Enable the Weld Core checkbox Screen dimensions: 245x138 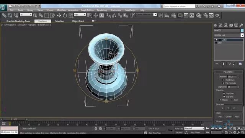click(x=224, y=80)
